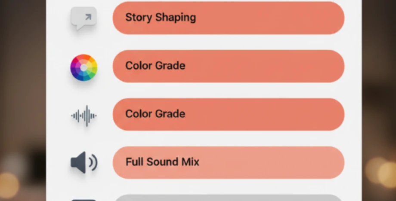The image size is (396, 201).
Task: Open the Full Sound Mix option
Action: 228,162
